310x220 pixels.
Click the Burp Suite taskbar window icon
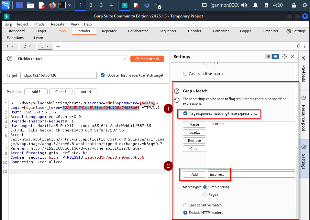click(125, 5)
